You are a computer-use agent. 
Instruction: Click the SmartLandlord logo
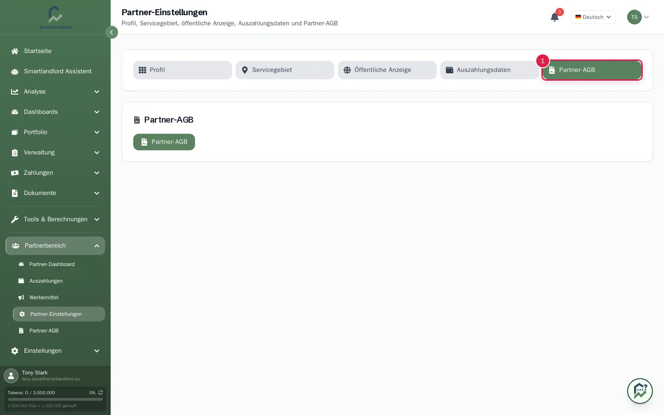click(x=55, y=18)
